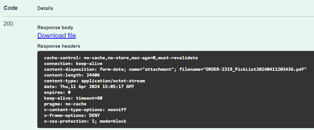The image size is (314, 130).
Task: Click the content-type header name
Action: [61, 81]
